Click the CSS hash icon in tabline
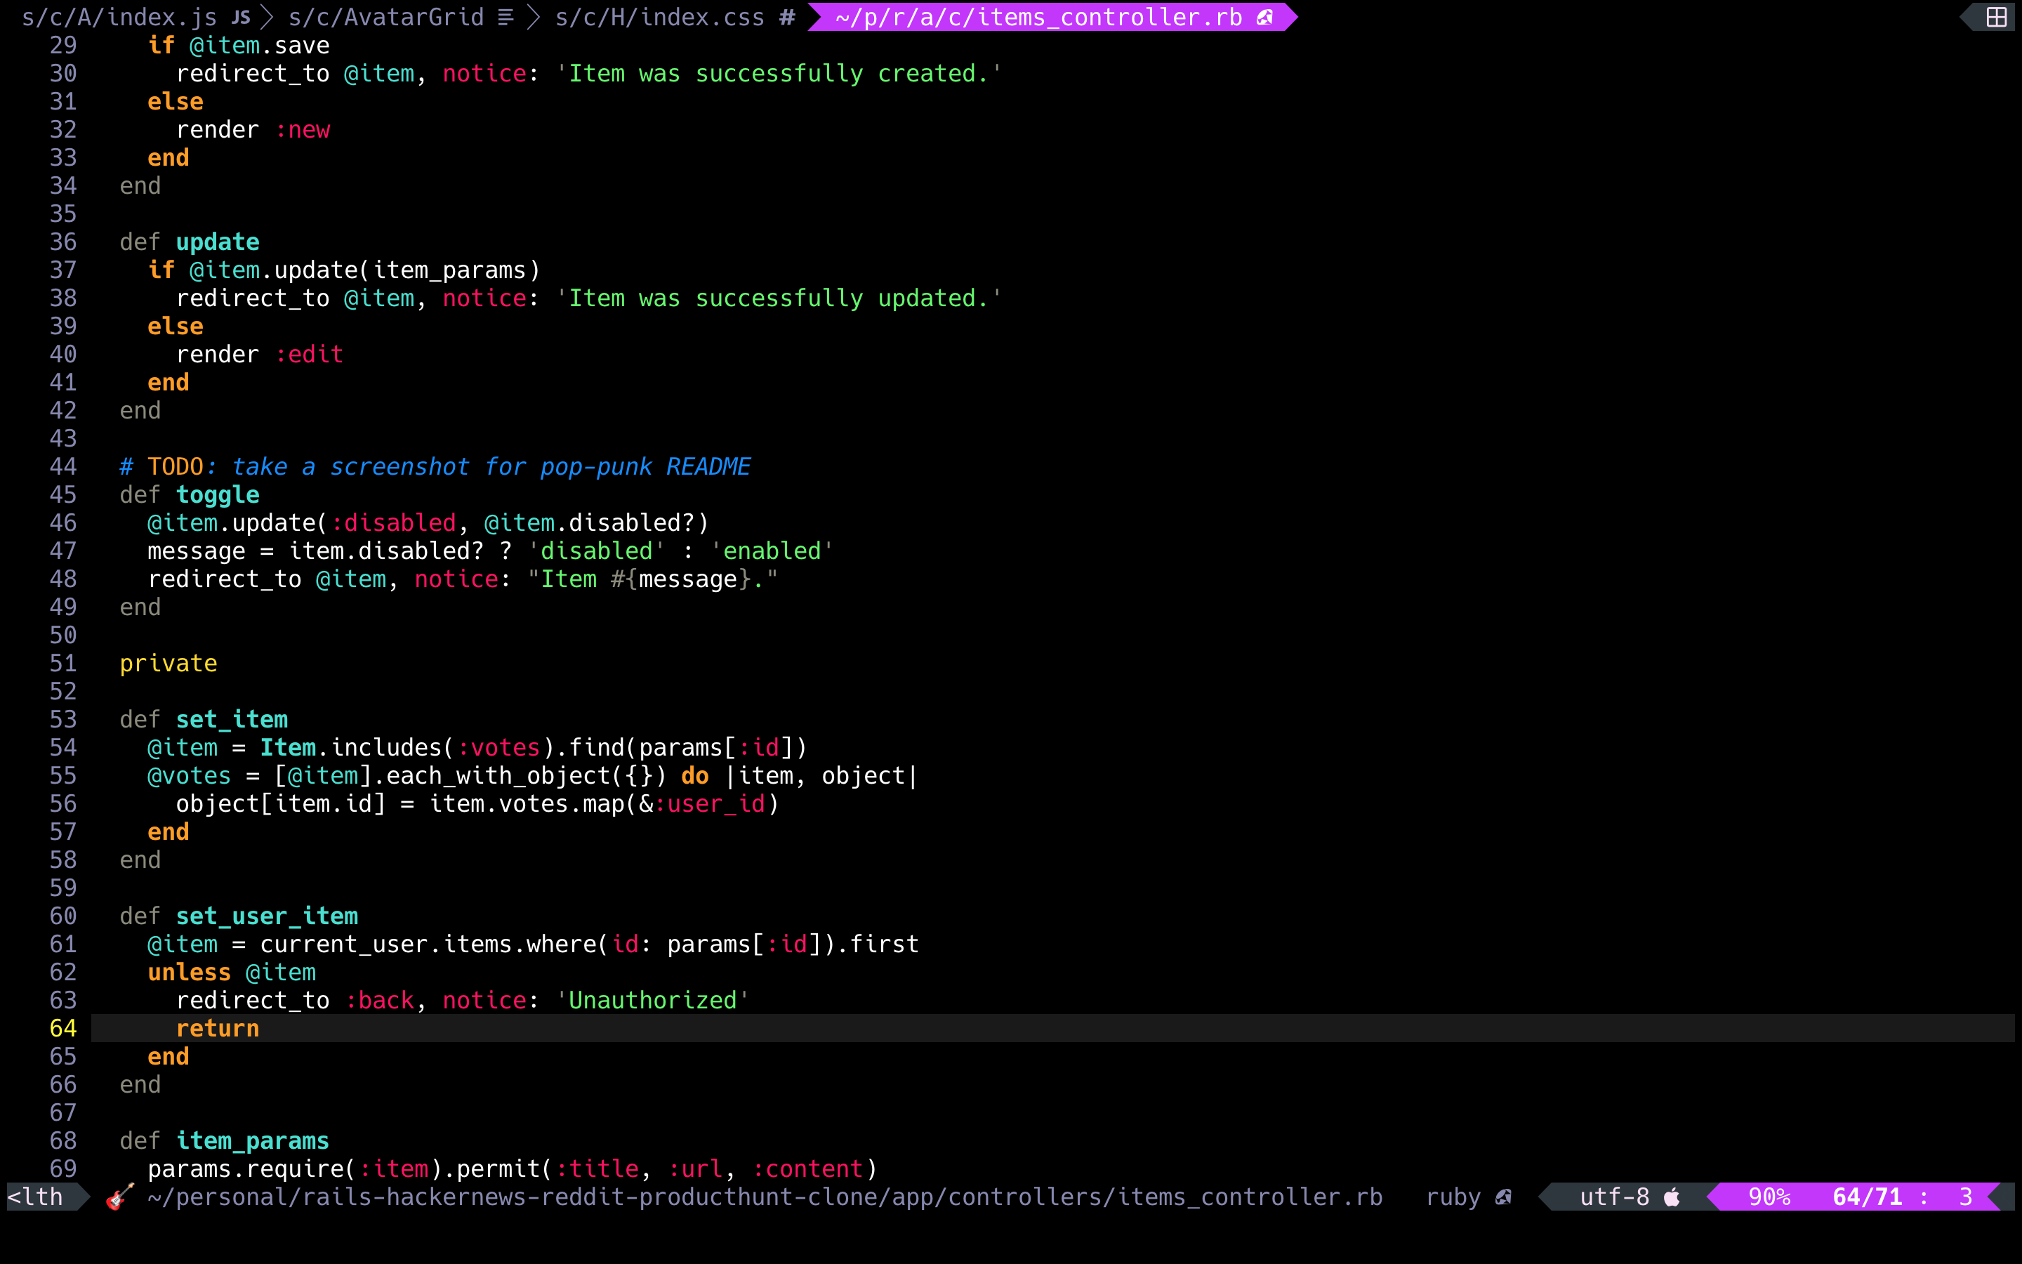 tap(787, 17)
